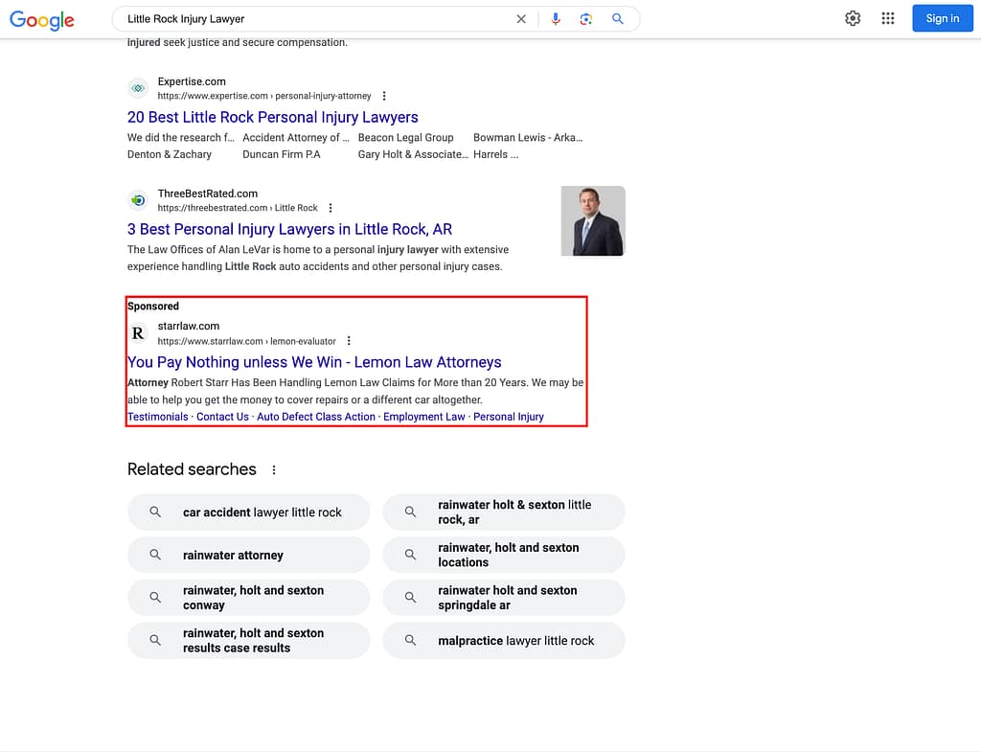
Task: Click the lawyer portrait thumbnail
Action: (x=592, y=221)
